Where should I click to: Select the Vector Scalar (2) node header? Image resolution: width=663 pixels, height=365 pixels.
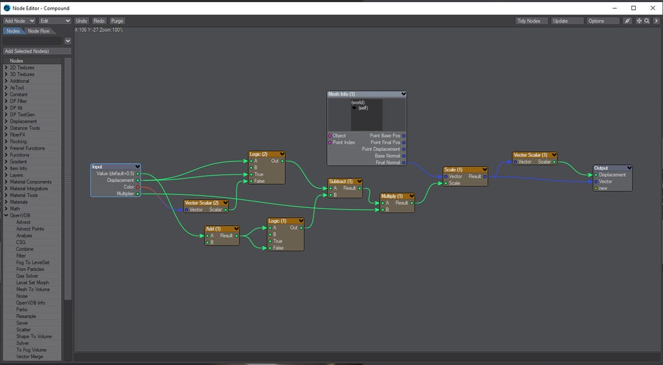tap(206, 203)
